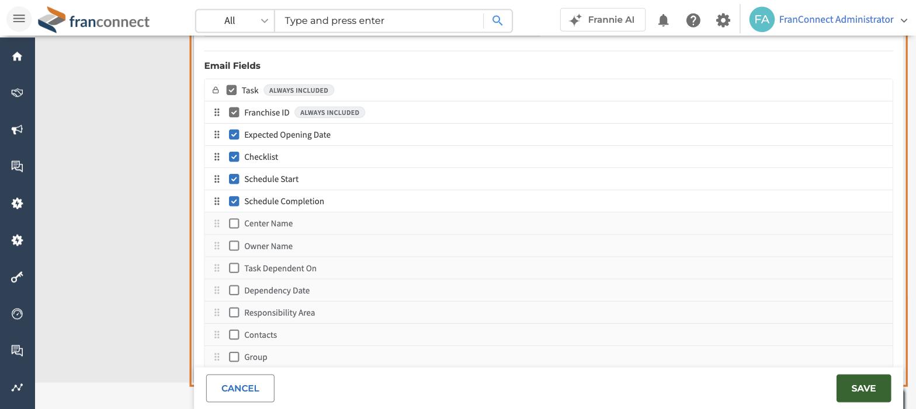Click drag handle for Center Name

pos(217,223)
